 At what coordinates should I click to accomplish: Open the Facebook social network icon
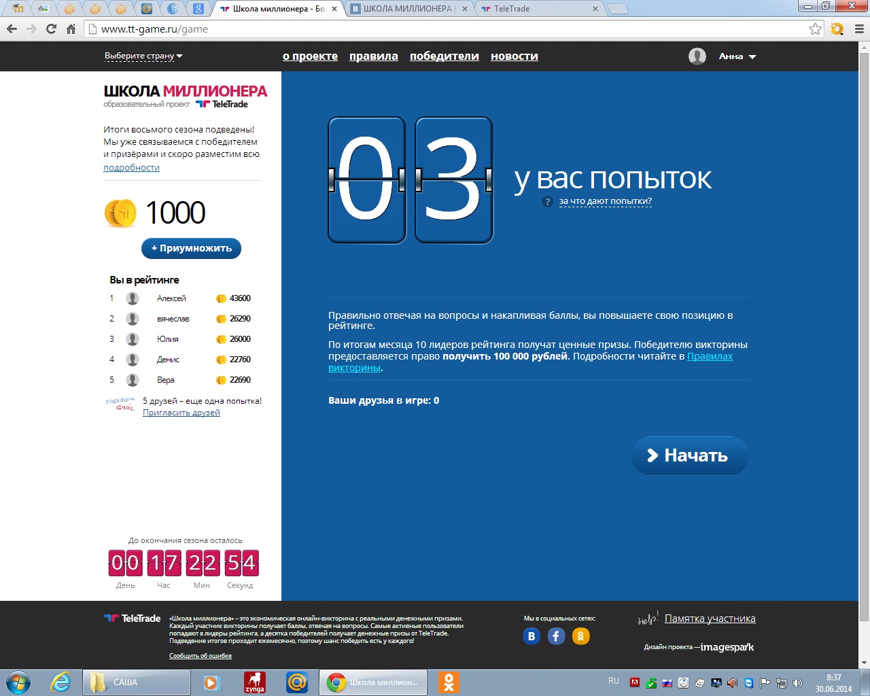point(556,636)
